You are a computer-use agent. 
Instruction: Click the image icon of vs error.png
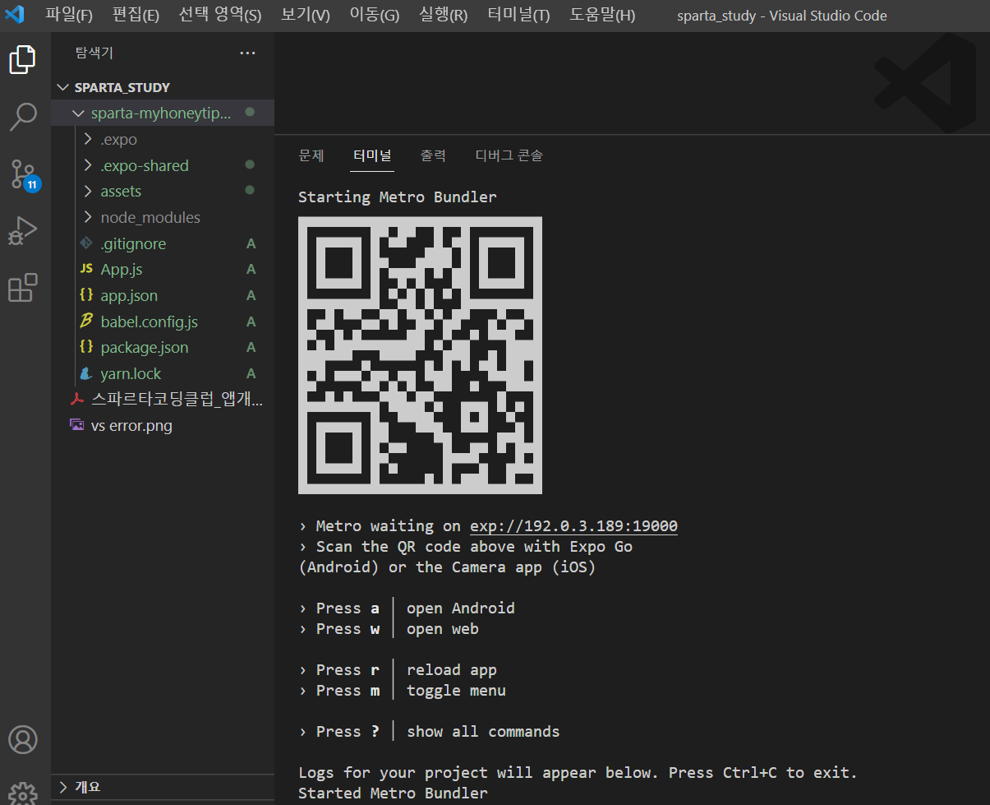76,425
